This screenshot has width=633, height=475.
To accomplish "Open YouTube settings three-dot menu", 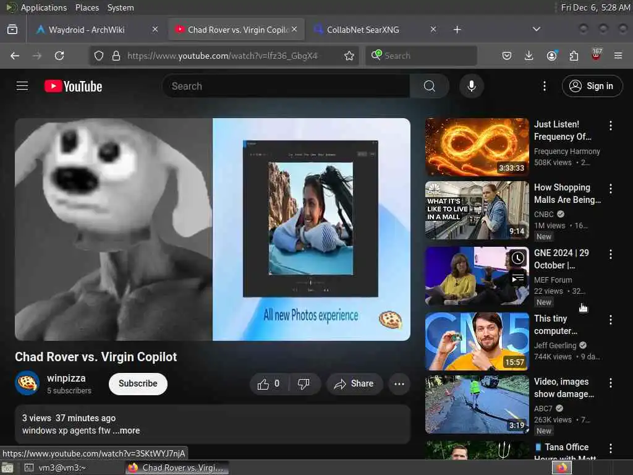I will pyautogui.click(x=544, y=86).
